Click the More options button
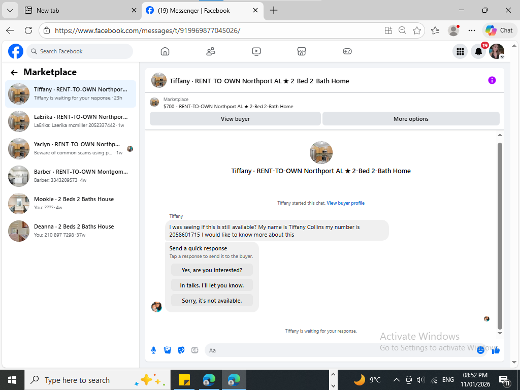This screenshot has height=390, width=520. (x=411, y=119)
